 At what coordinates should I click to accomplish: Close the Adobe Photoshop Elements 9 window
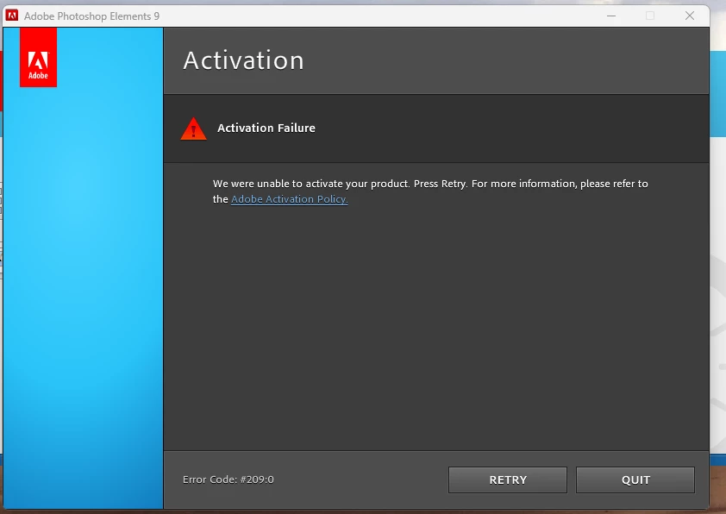point(690,16)
